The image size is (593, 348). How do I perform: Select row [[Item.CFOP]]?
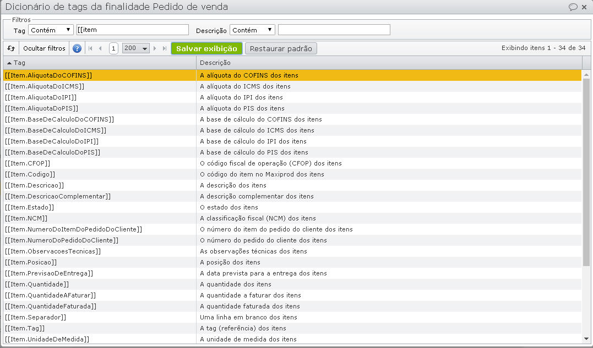pyautogui.click(x=292, y=163)
